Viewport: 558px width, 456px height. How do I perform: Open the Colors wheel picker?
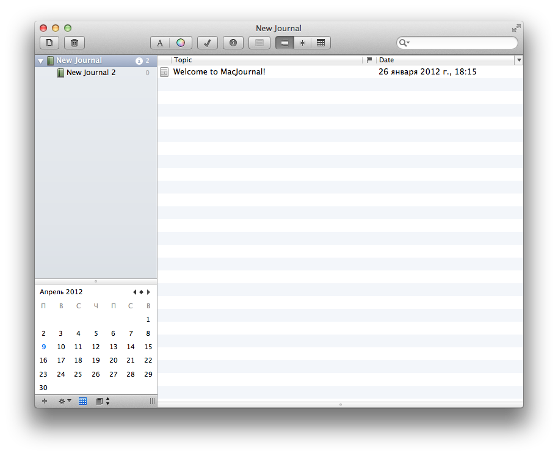tap(181, 43)
